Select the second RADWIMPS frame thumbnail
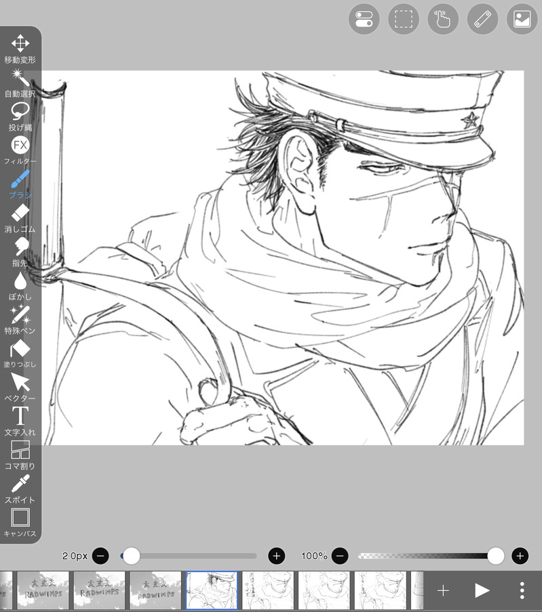The width and height of the screenshot is (542, 612). pos(99,590)
